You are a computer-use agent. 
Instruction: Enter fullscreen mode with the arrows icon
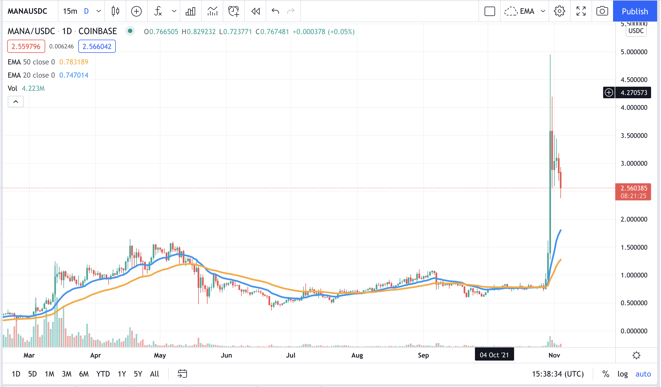(x=581, y=11)
